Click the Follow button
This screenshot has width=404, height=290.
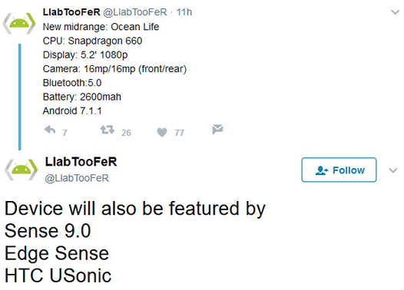[x=339, y=170]
